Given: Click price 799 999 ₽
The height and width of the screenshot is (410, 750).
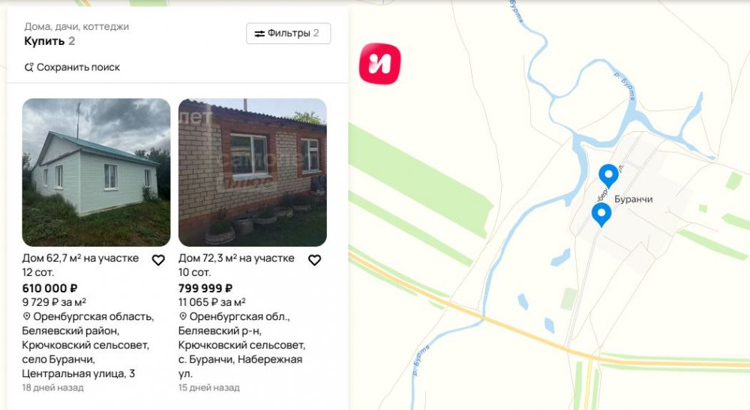Looking at the screenshot, I should tap(205, 289).
